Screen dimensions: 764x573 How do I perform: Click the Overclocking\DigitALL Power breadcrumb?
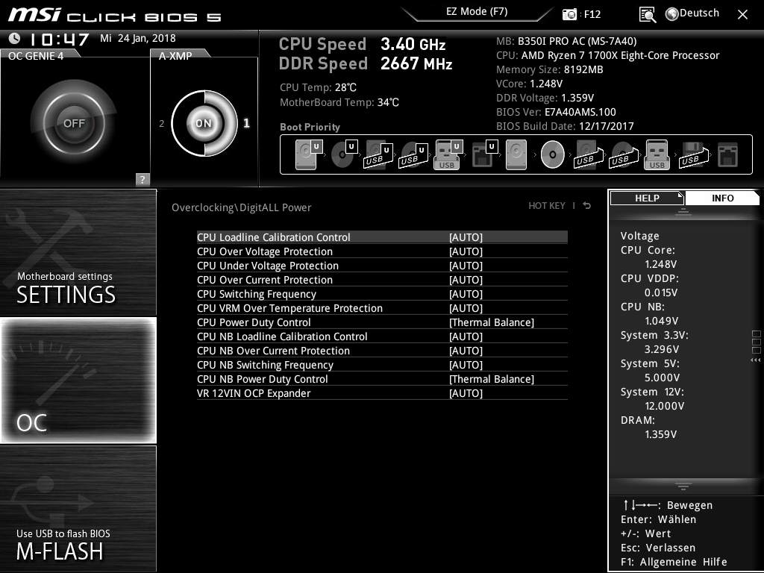pos(241,207)
